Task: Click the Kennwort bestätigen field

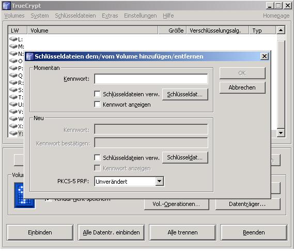Action: click(151, 143)
